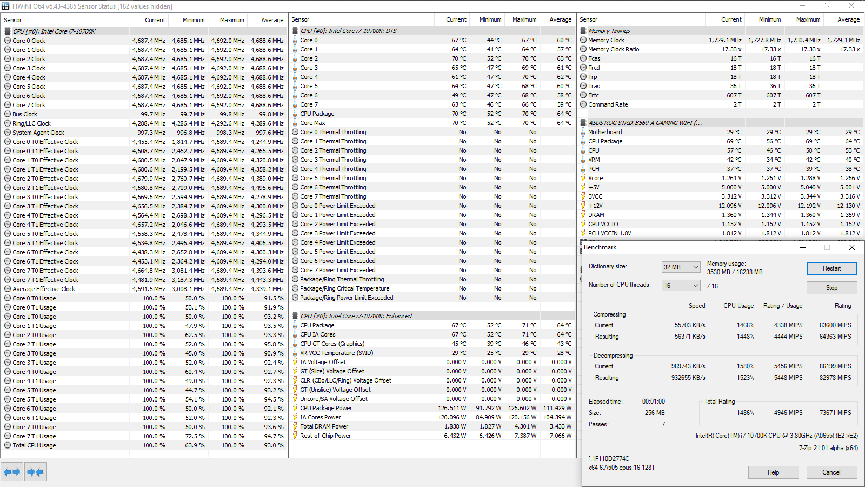This screenshot has width=865, height=487.
Task: Select the Core 2 Power Limit Exceeded row
Action: (x=432, y=224)
